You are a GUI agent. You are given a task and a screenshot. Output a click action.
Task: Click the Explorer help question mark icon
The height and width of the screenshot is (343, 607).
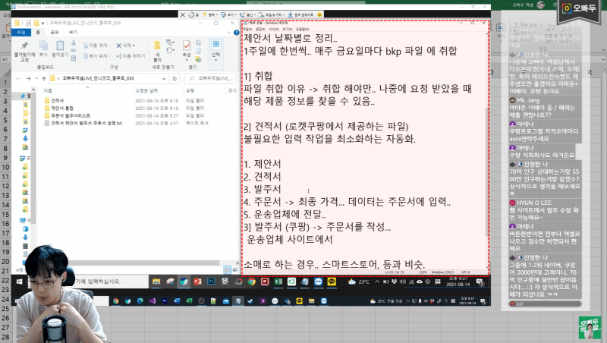[x=236, y=33]
